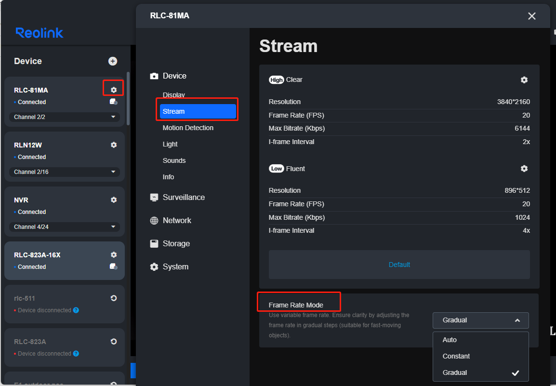Select the RLN12W device card
Viewport: 556px width, 386px height.
point(65,157)
